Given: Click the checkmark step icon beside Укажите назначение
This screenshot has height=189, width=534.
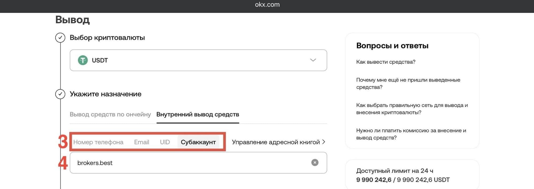Looking at the screenshot, I should coord(60,94).
